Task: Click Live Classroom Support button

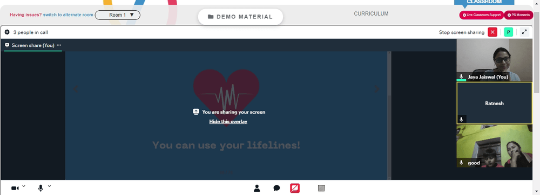Action: coord(482,15)
